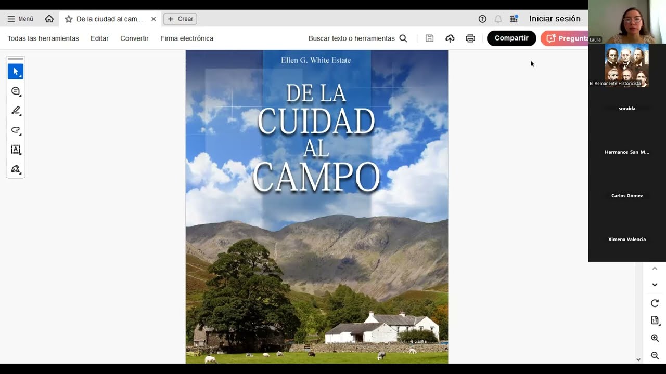Viewport: 666px width, 374px height.
Task: Switch to De la ciudad al cam... tab
Action: coord(109,19)
